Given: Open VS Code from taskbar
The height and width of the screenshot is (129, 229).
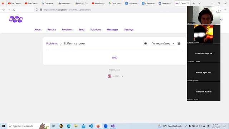Looking at the screenshot, I should 91,126.
